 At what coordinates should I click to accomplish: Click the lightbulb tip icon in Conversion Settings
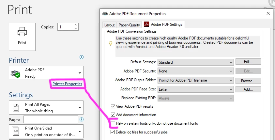pos(111,43)
